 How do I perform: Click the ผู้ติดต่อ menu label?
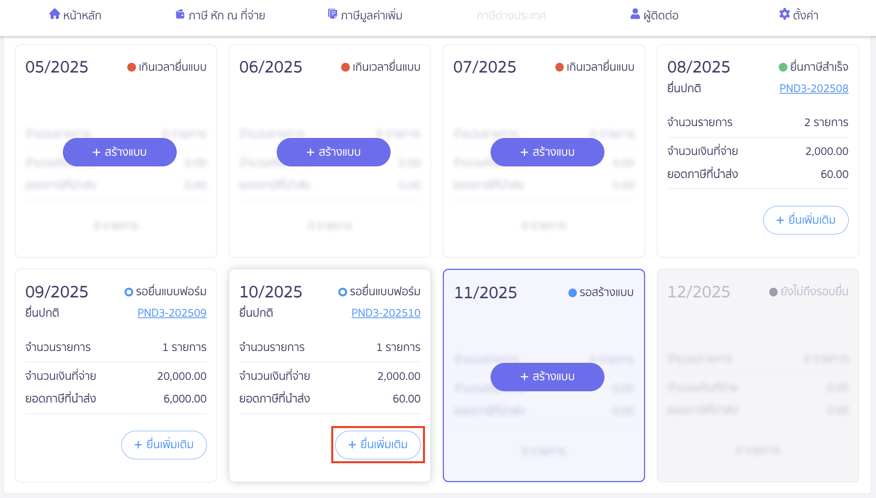point(661,15)
